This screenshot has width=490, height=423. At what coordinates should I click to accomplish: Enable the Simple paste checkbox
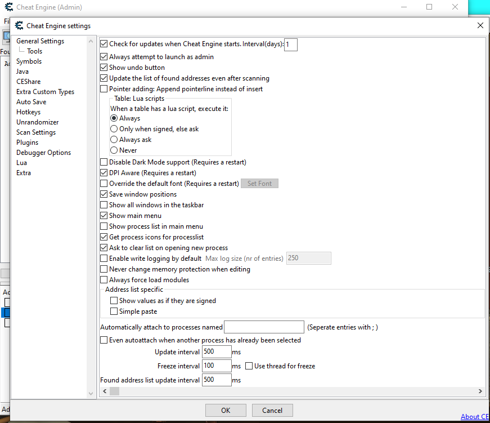point(114,311)
